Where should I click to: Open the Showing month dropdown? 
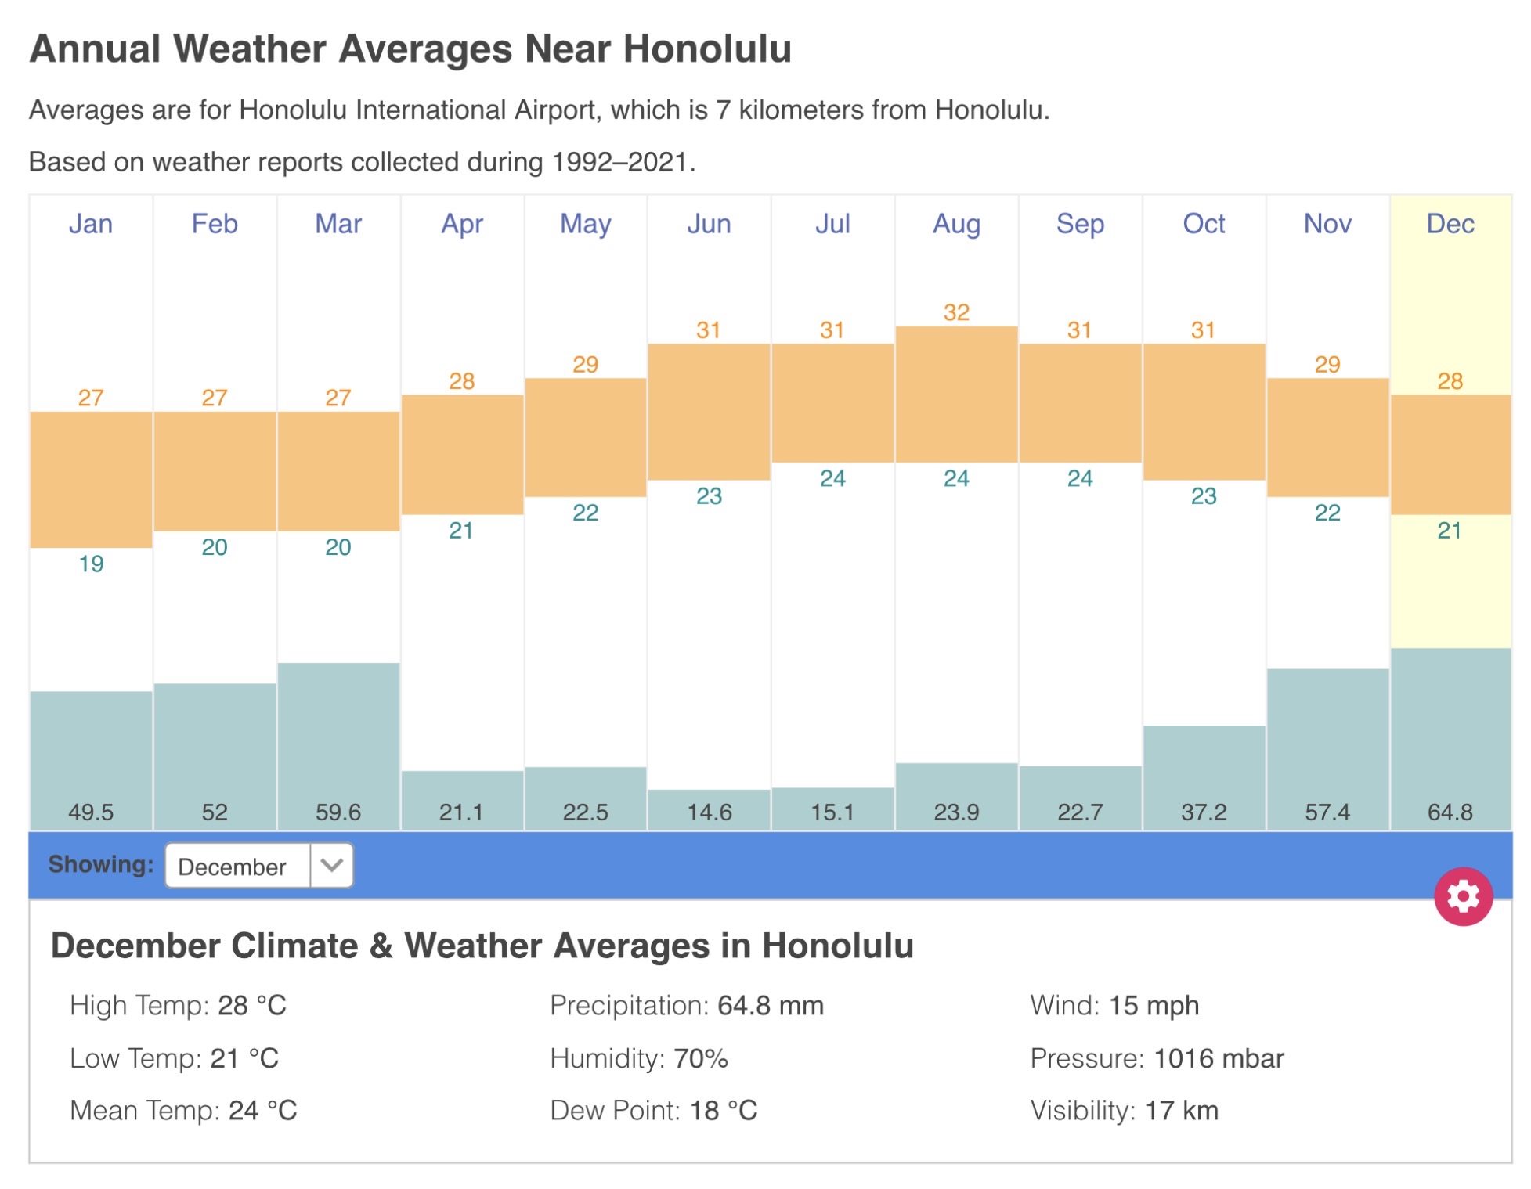point(258,865)
